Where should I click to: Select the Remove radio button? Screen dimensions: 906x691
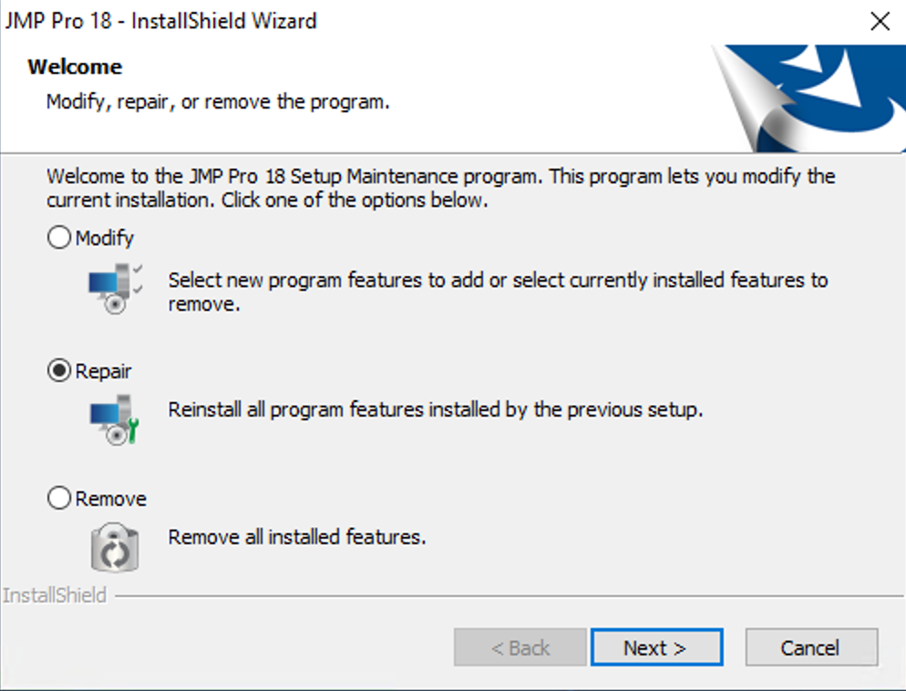59,498
